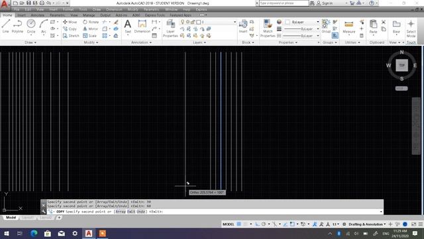
Task: Expand the Properties panel
Action: pos(288,42)
